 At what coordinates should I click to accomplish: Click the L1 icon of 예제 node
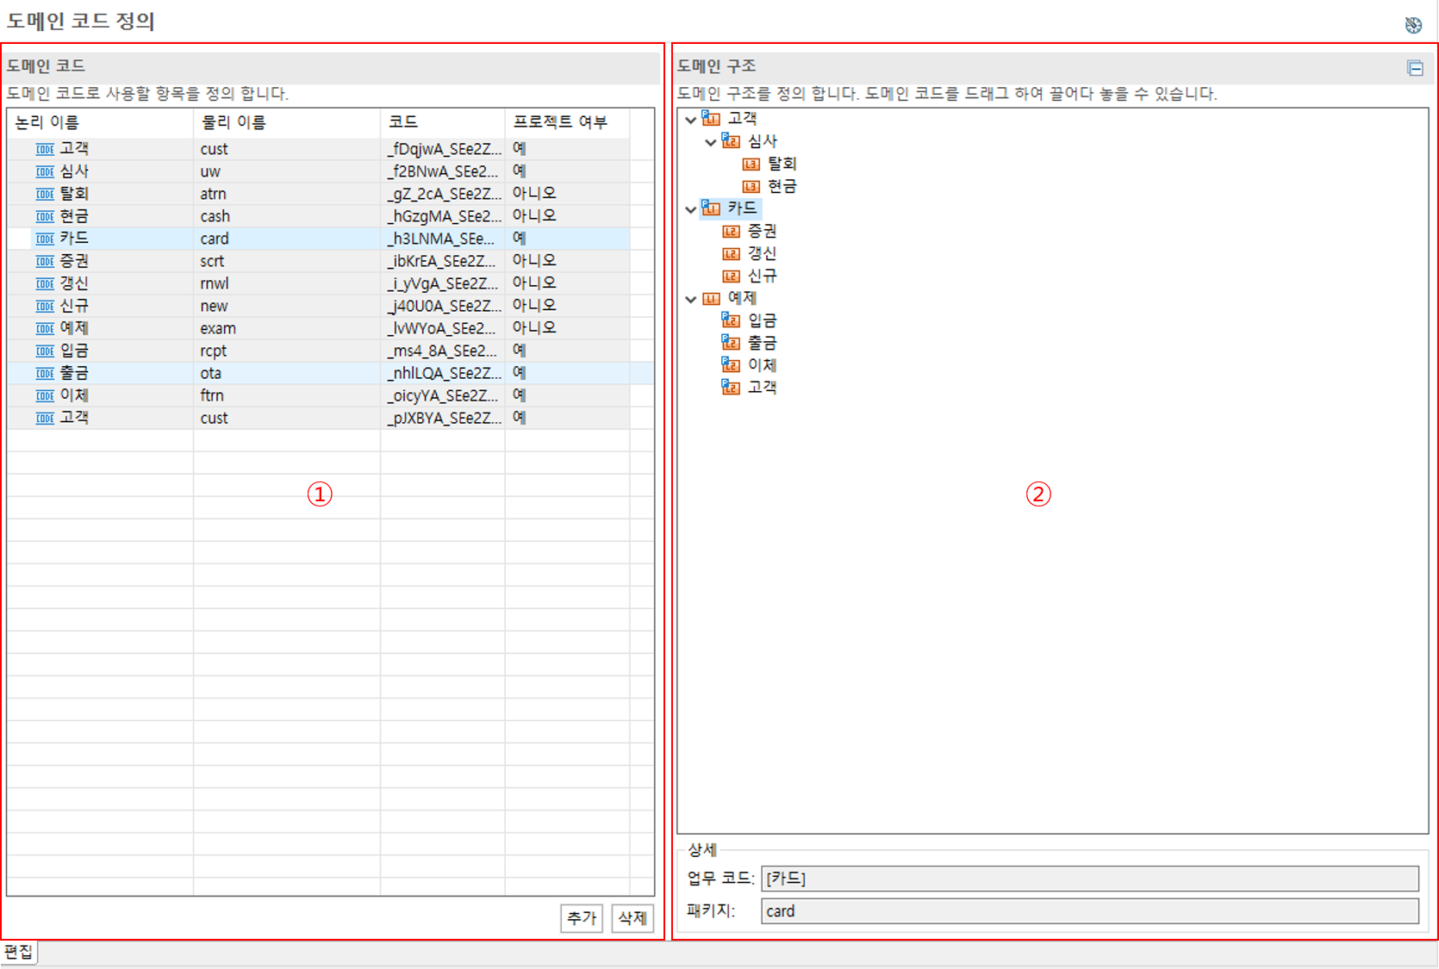pyautogui.click(x=711, y=299)
